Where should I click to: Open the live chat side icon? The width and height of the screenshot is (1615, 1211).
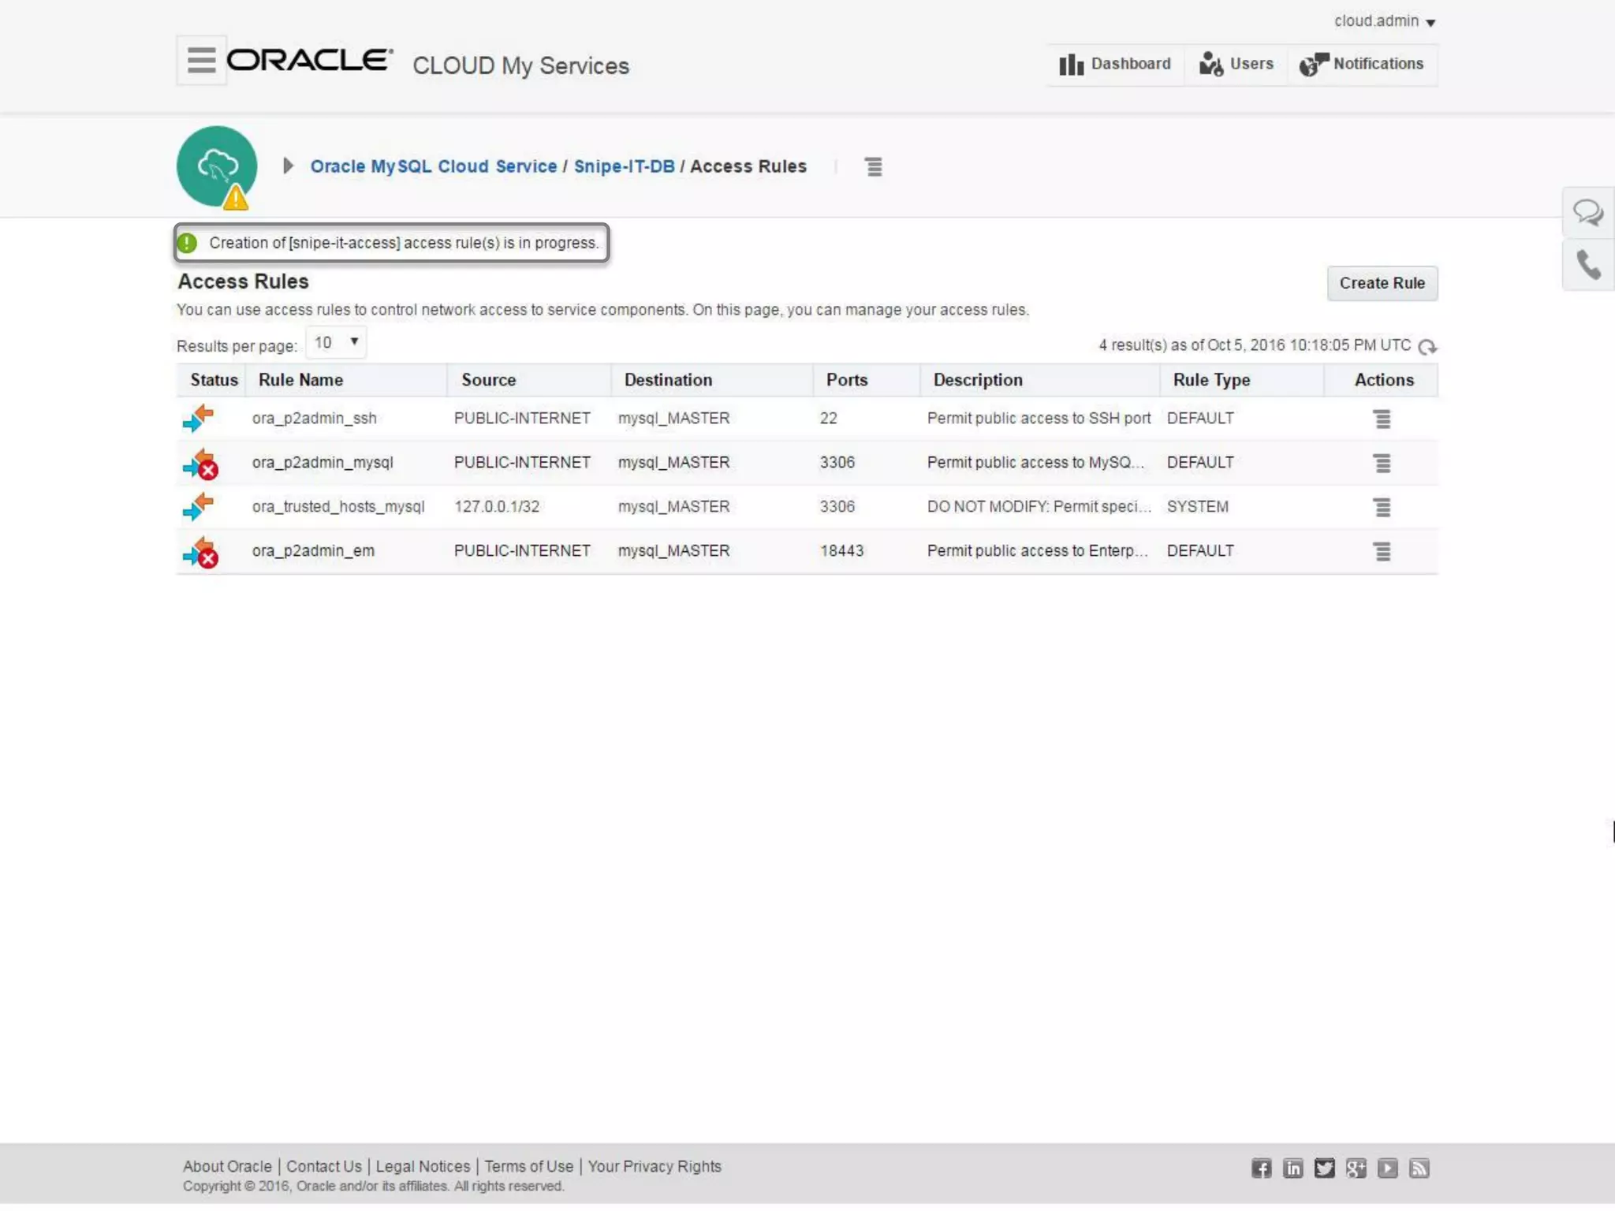1588,212
